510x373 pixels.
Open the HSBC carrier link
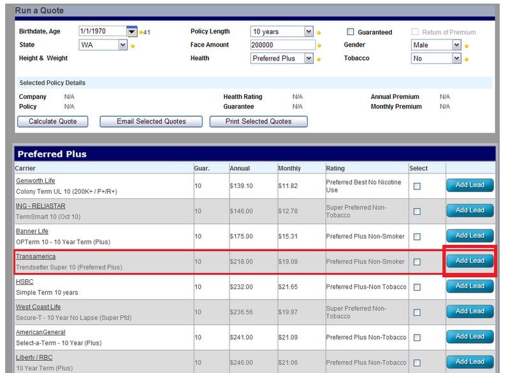[x=25, y=282]
